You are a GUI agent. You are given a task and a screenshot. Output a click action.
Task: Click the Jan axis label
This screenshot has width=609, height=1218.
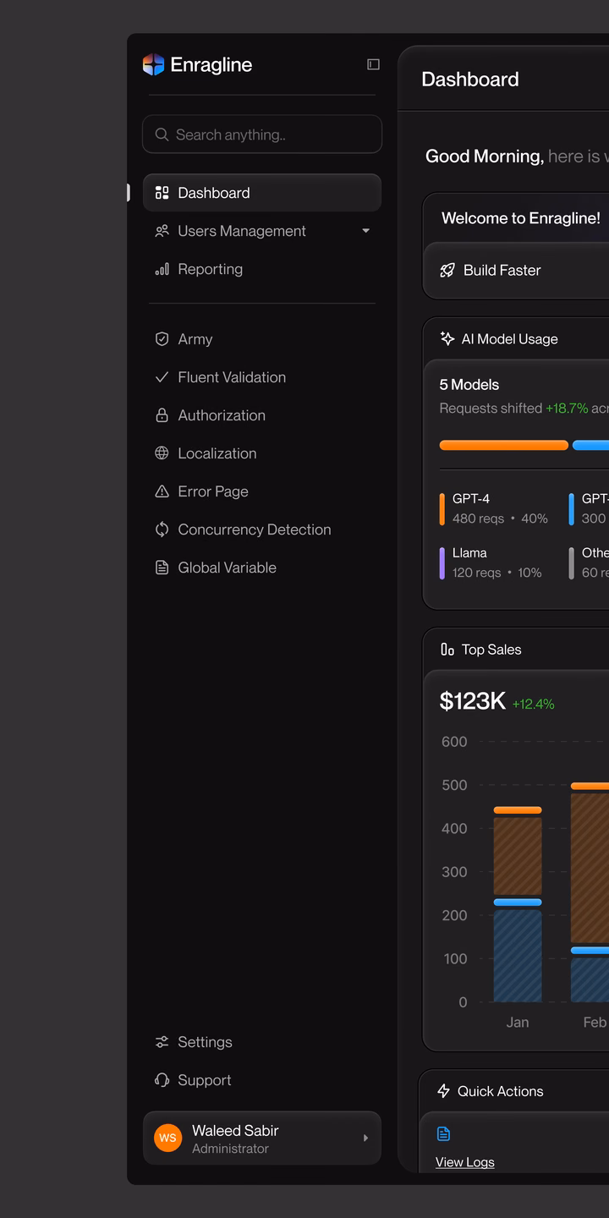point(518,1023)
